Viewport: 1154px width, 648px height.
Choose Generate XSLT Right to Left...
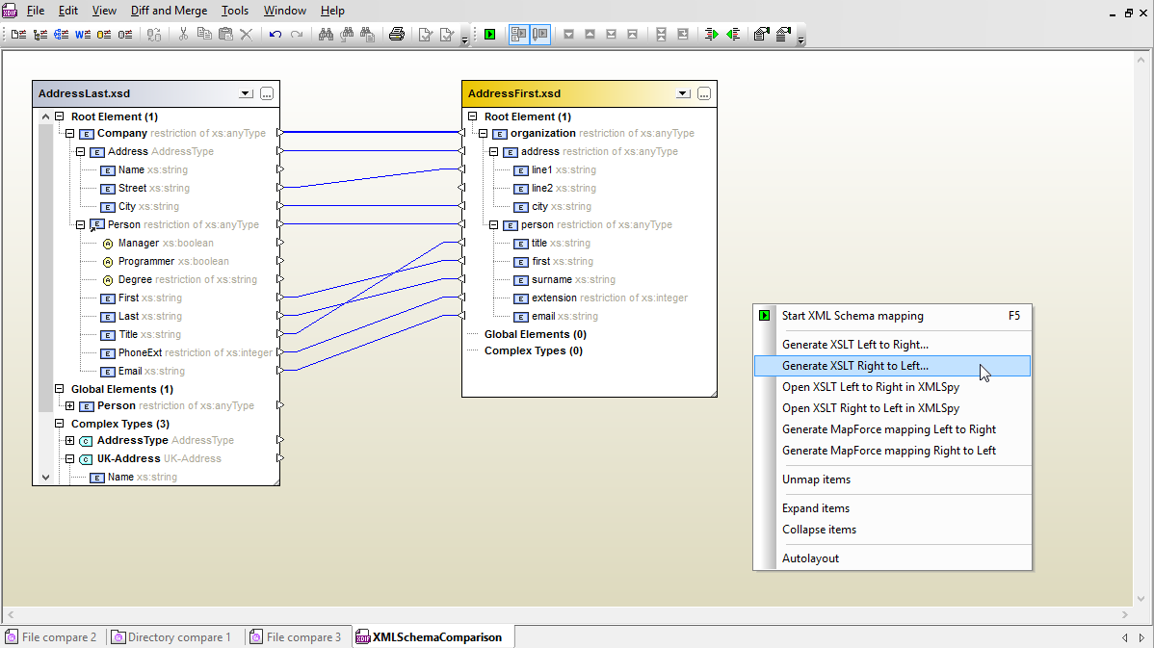pyautogui.click(x=892, y=366)
